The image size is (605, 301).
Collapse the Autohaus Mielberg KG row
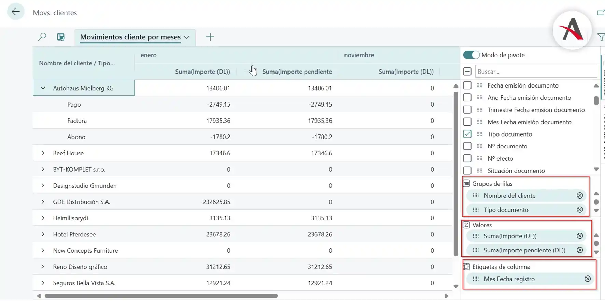[x=43, y=88]
